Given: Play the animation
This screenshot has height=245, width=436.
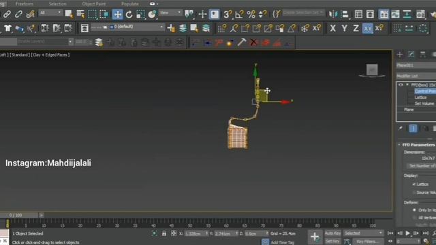Looking at the screenshot, I should click(407, 233).
